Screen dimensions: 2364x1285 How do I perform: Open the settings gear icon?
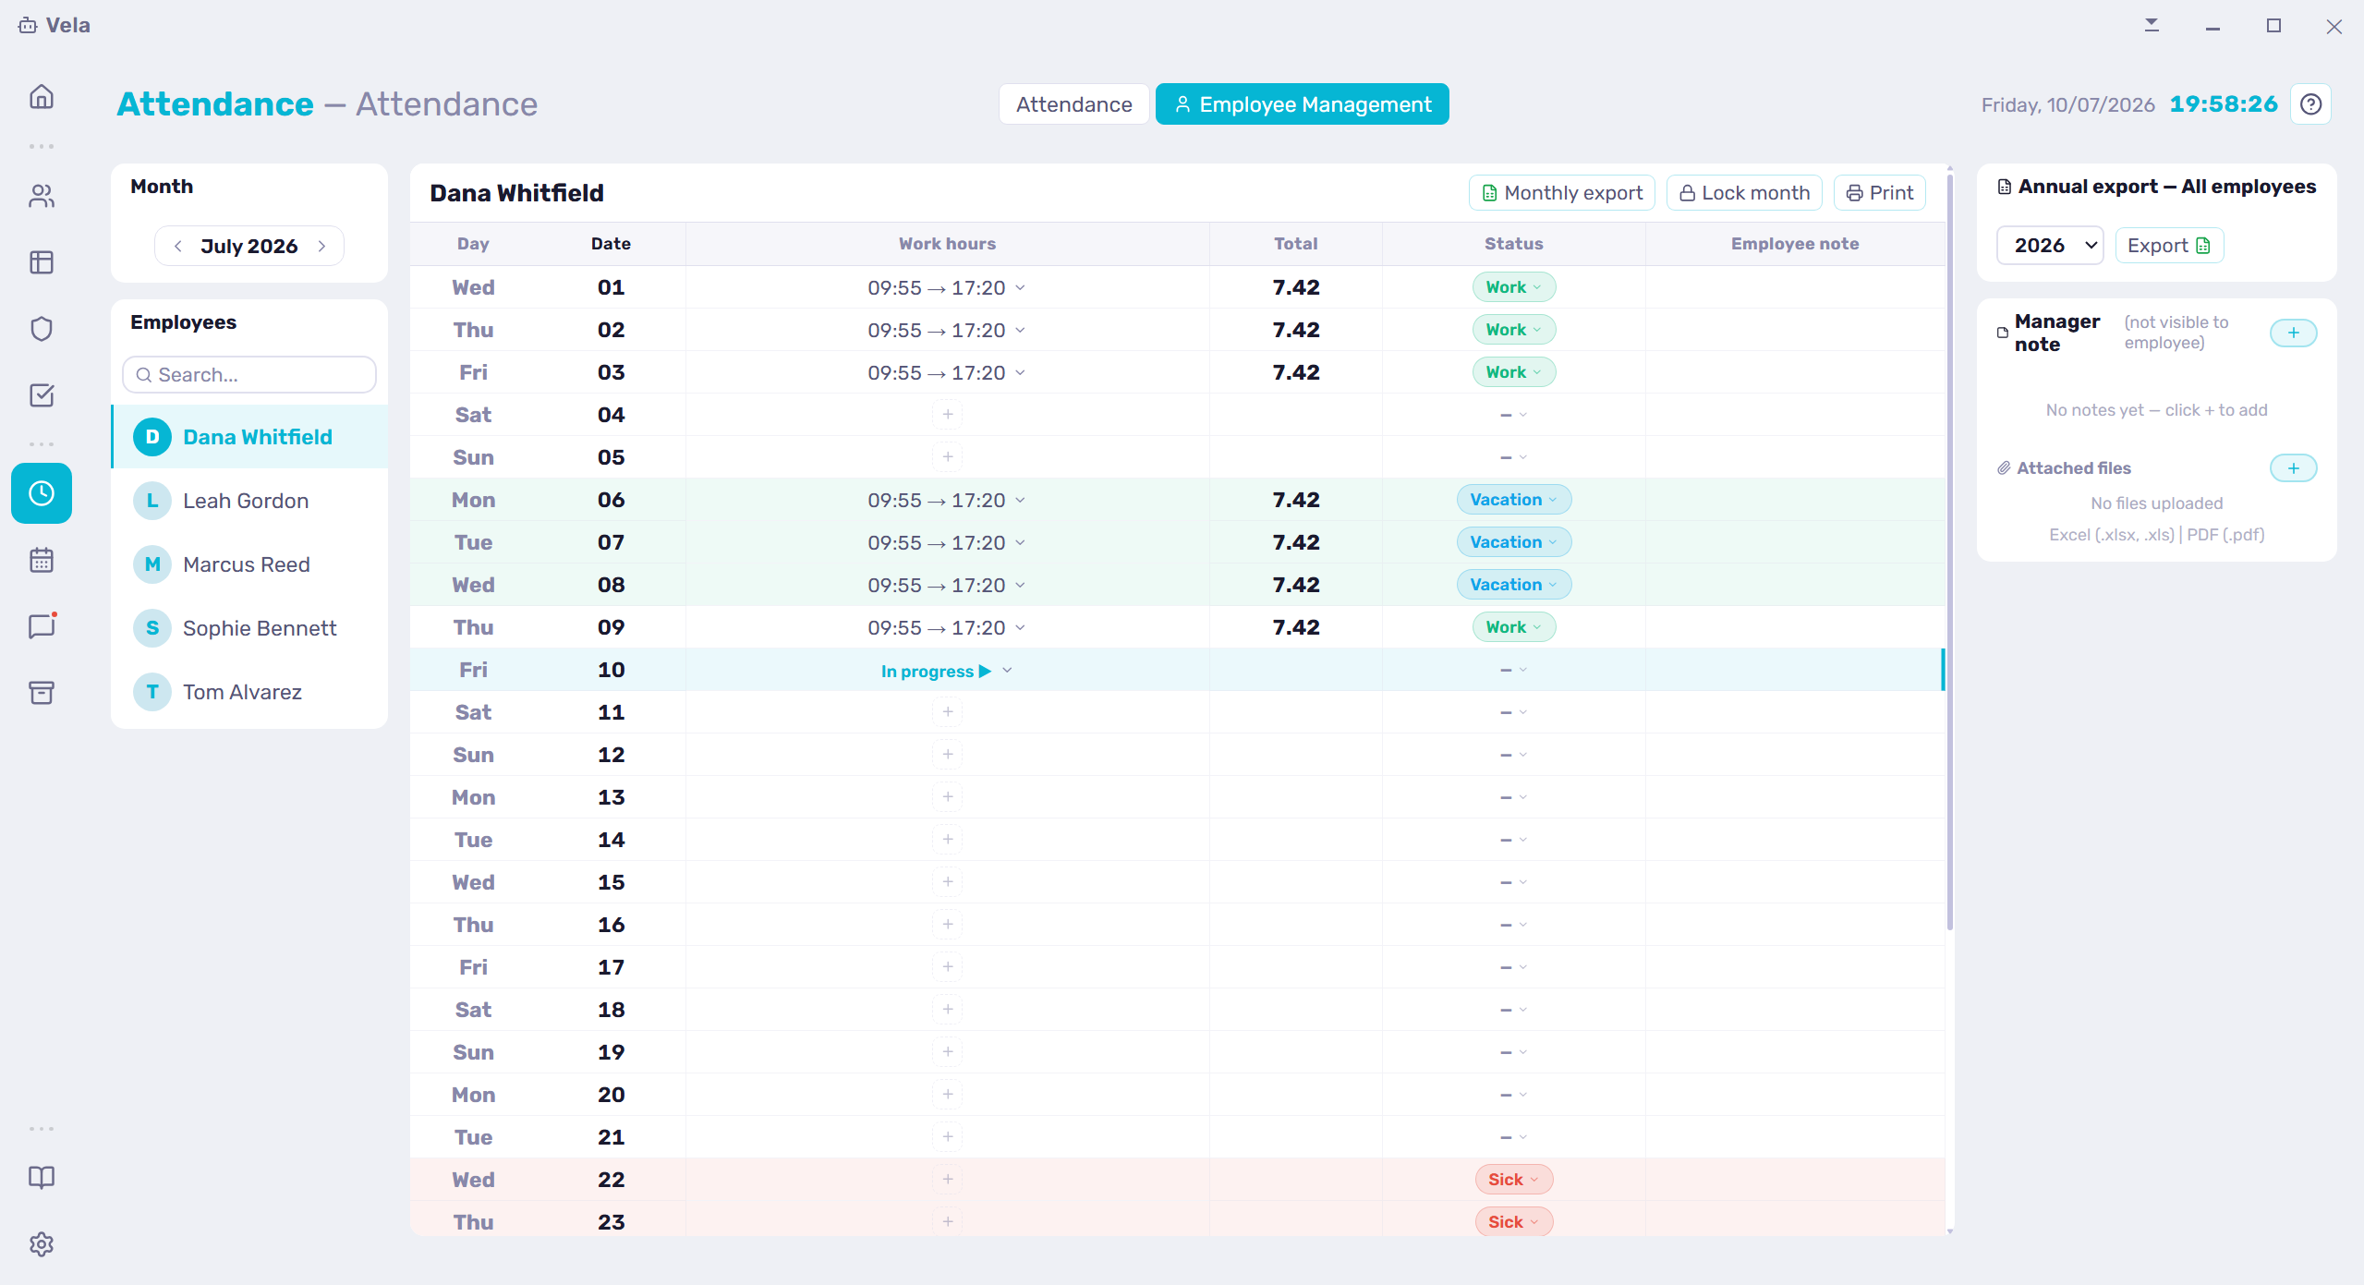point(42,1244)
